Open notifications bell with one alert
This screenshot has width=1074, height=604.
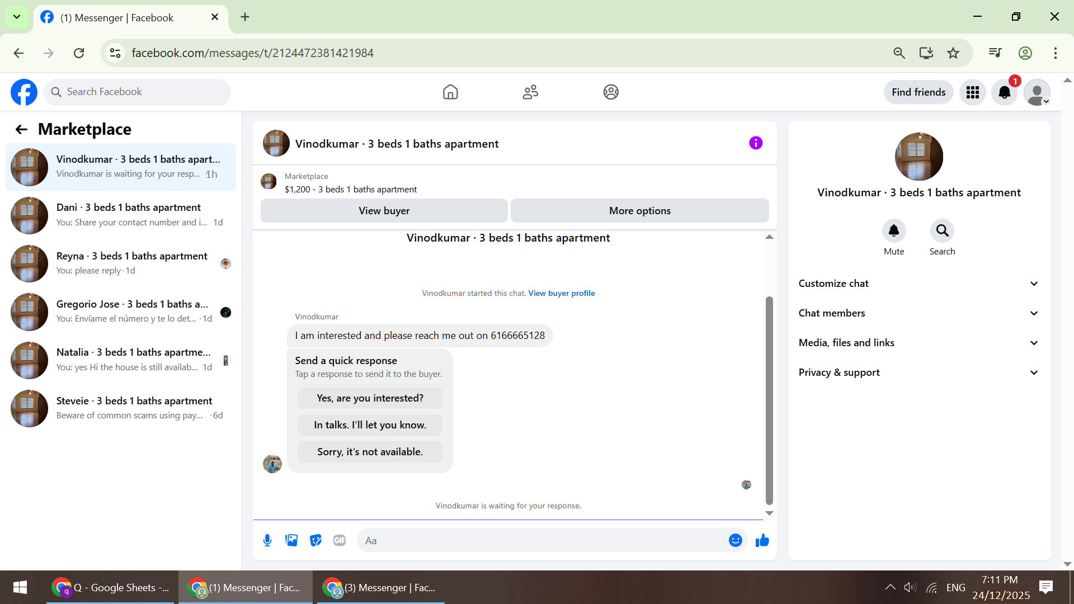tap(1005, 92)
